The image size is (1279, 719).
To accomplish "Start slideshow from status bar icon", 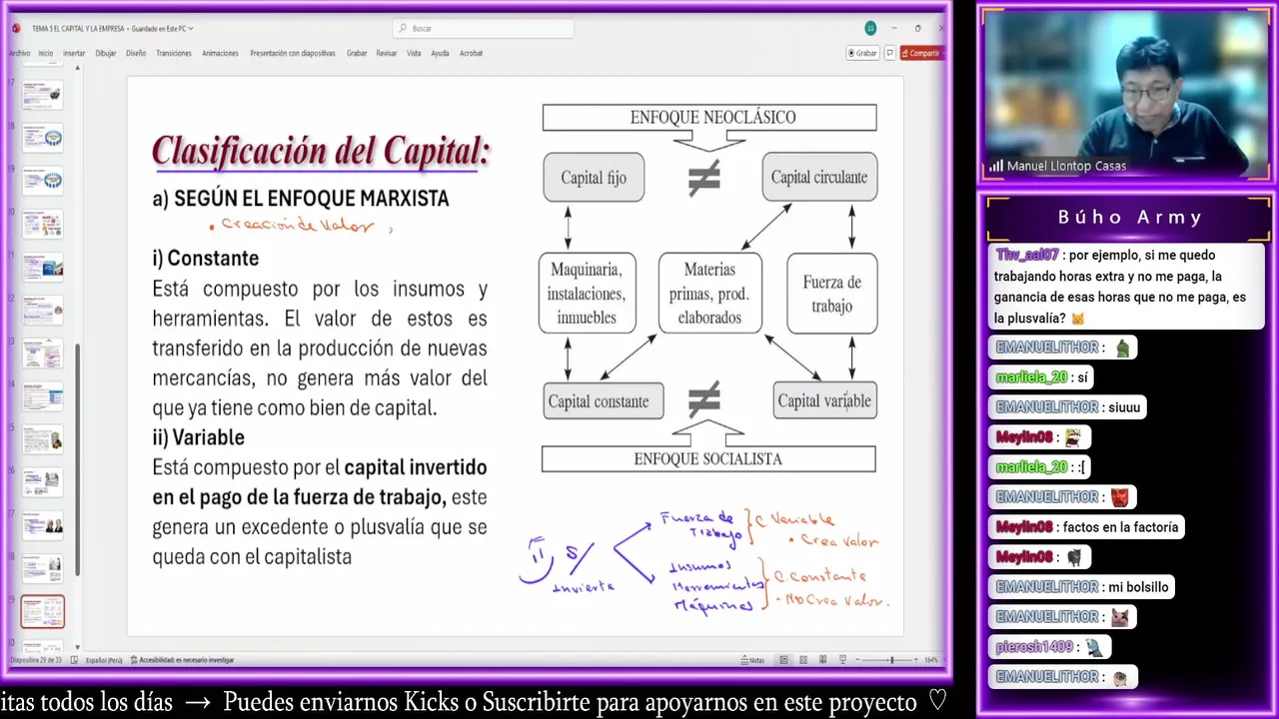I will pyautogui.click(x=842, y=660).
